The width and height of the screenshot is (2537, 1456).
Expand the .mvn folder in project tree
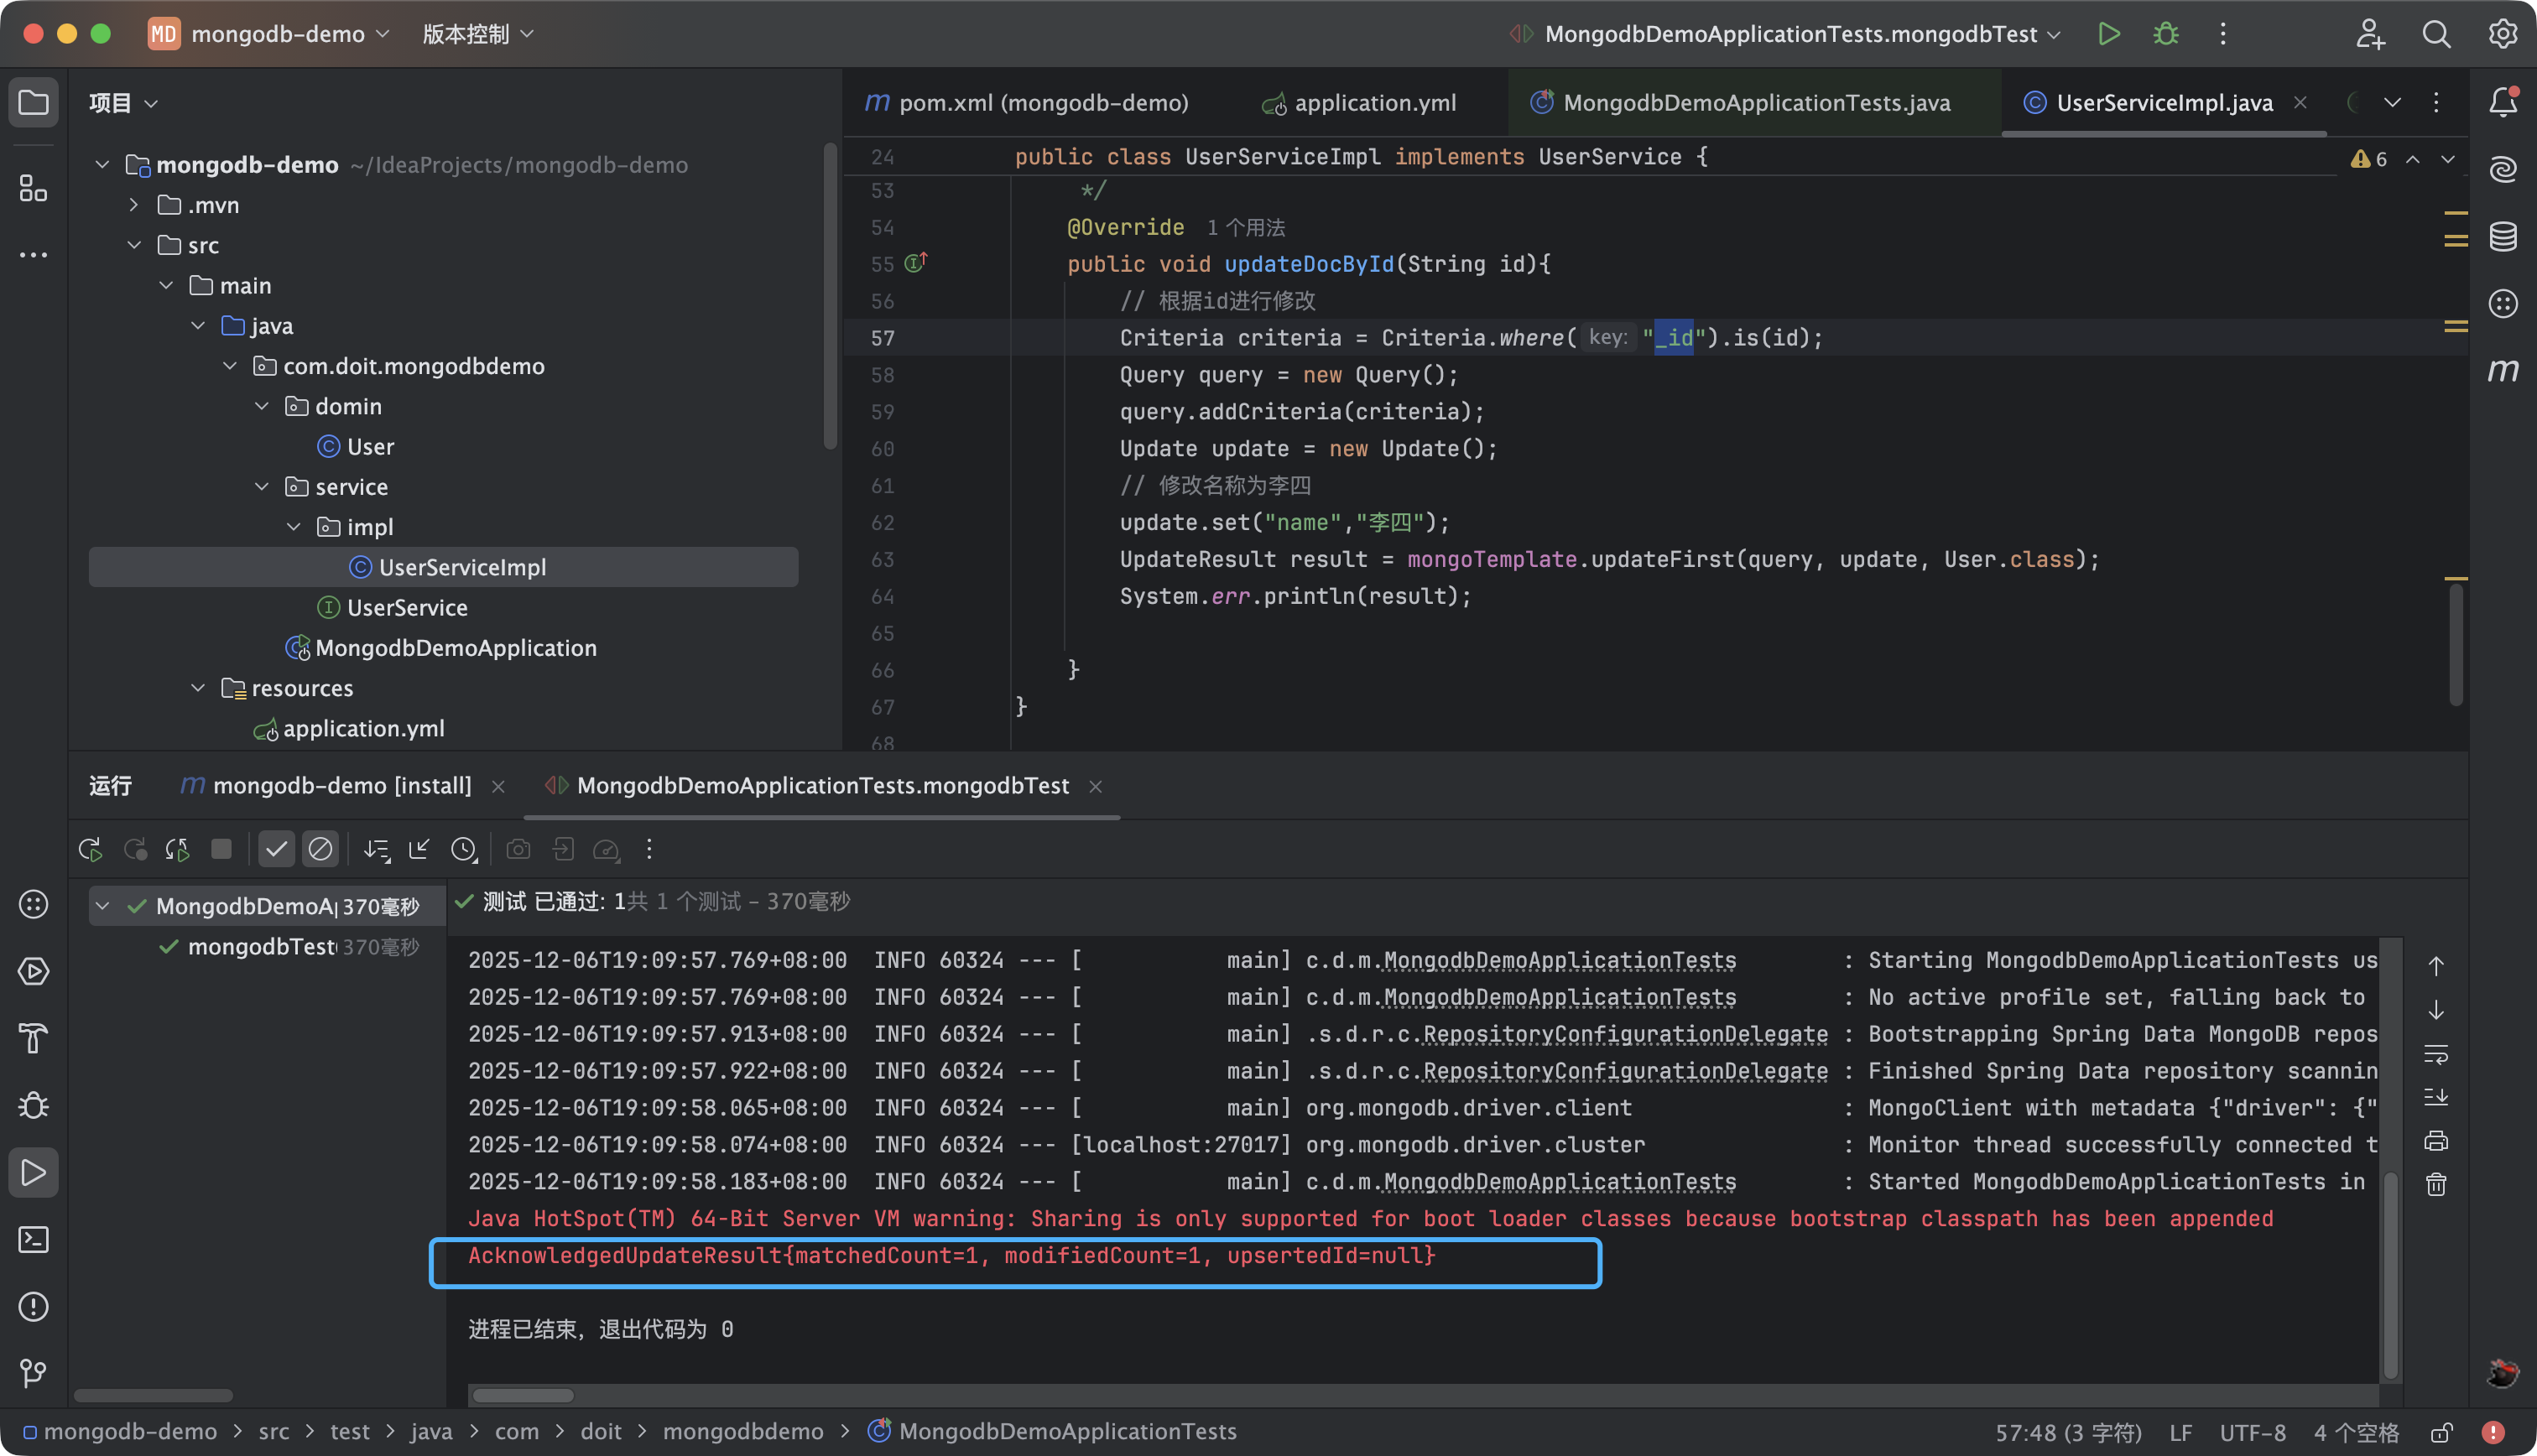[134, 205]
